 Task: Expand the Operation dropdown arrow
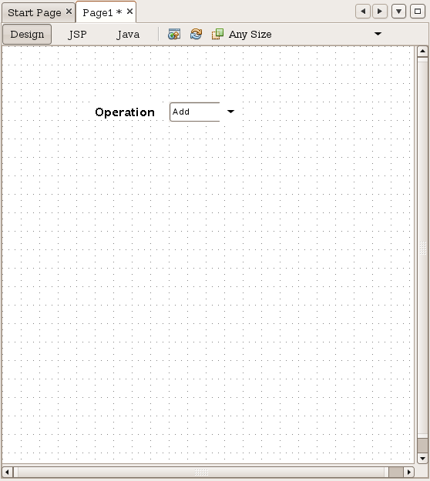pos(230,112)
